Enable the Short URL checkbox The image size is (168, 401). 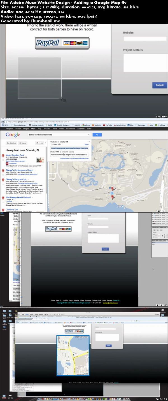tap(52, 145)
